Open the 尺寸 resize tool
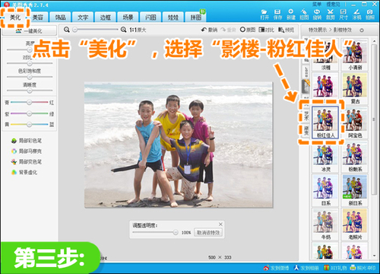Viewport: 380px width, 274px height. point(344,14)
